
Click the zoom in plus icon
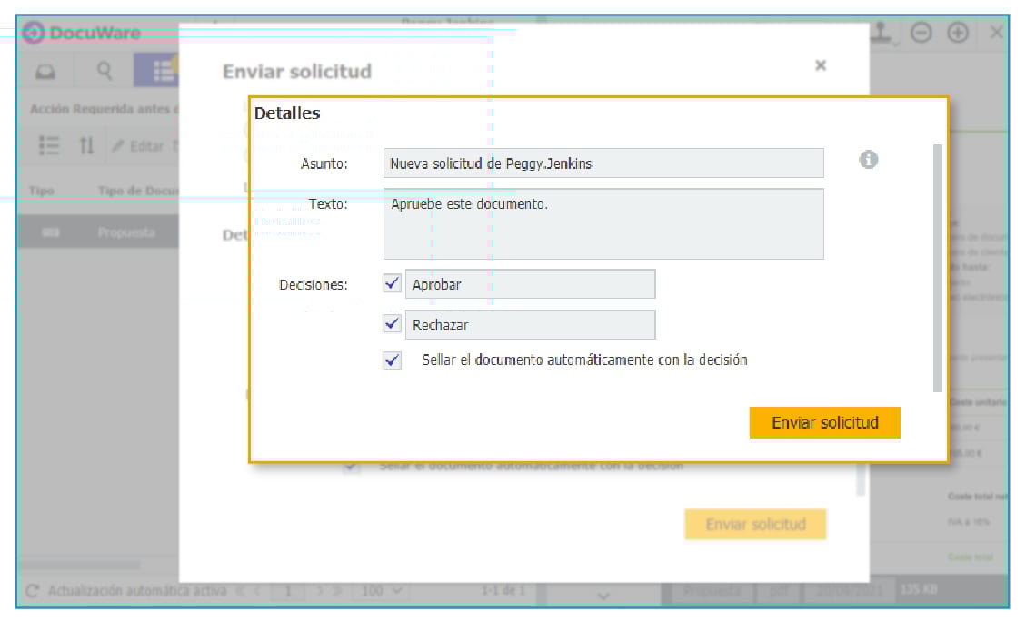point(957,33)
